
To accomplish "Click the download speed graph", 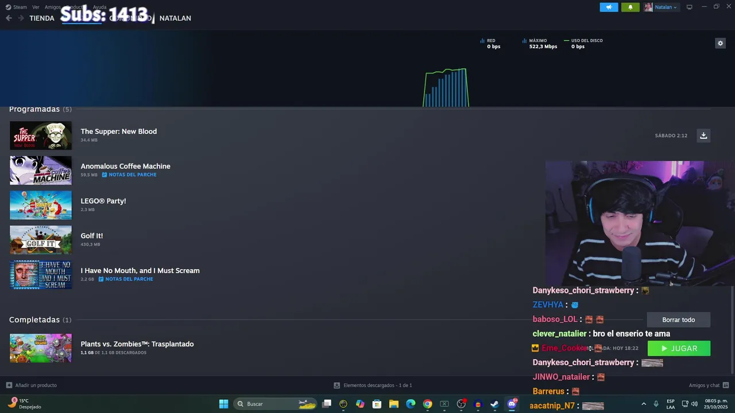I will click(x=446, y=87).
